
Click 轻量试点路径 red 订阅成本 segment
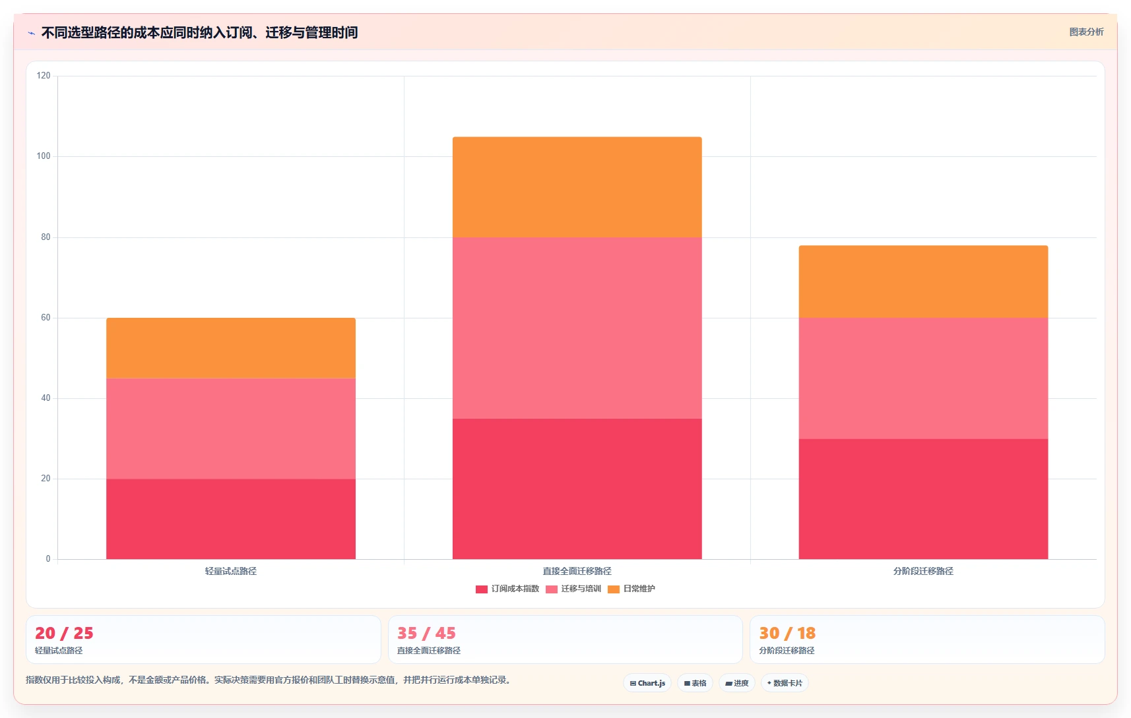231,519
